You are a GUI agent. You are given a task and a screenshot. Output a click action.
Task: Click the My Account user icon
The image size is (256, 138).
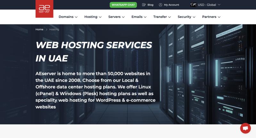(161, 5)
